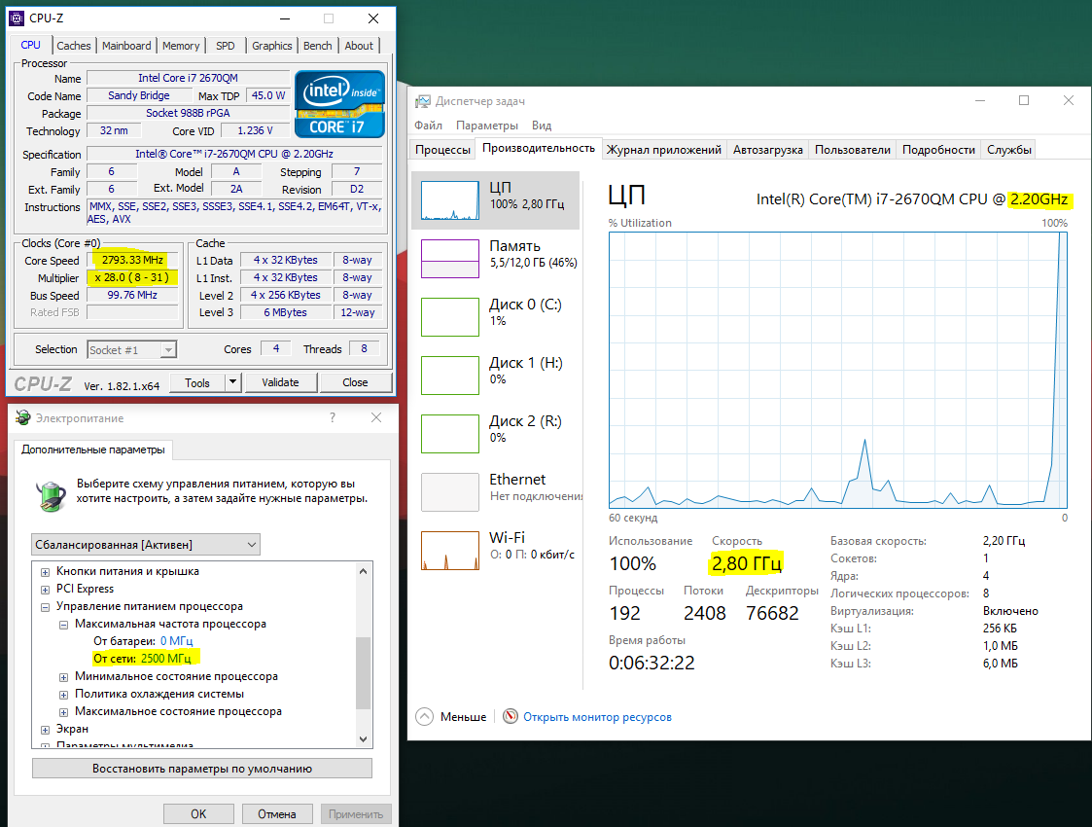Viewport: 1092px width, 827px height.
Task: Click the CPU utilization graph in Task Manager
Action: pos(838,370)
